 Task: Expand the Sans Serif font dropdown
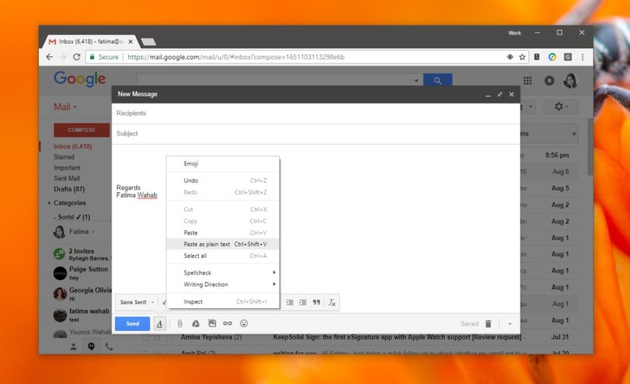pos(136,302)
